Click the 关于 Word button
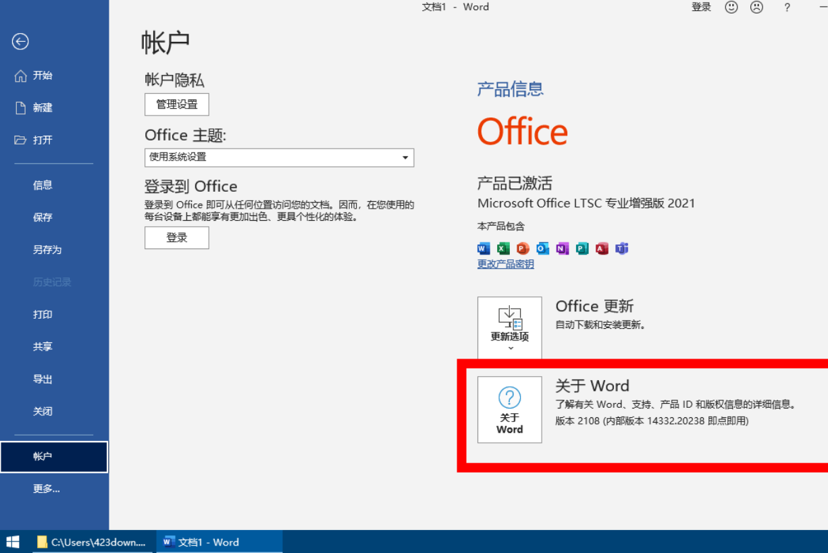 pos(509,410)
